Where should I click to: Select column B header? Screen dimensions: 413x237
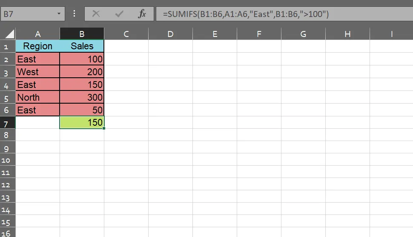tap(82, 34)
